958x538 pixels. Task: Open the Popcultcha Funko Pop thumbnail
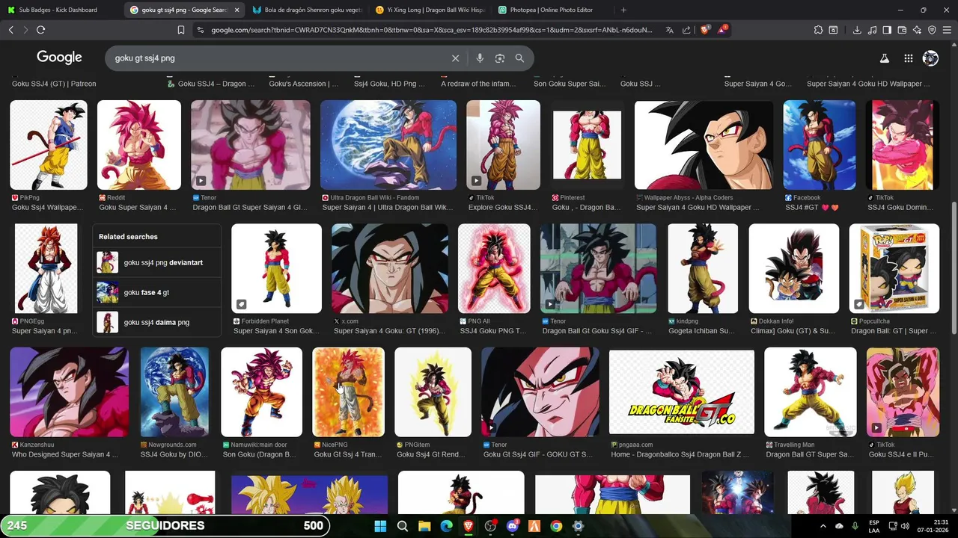[894, 268]
